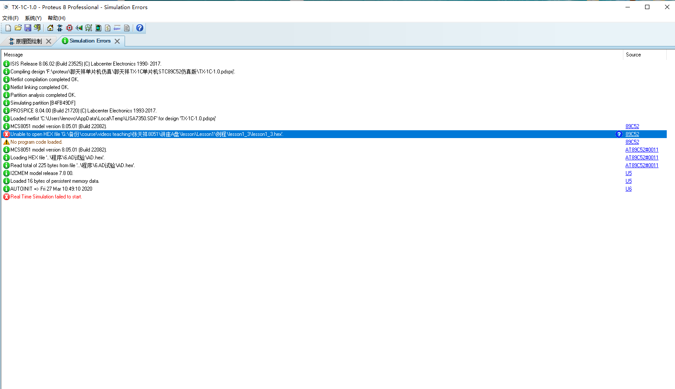Viewport: 675px width, 389px height.
Task: Click the info icon beside the AUTOINIT message
Action: click(x=7, y=189)
